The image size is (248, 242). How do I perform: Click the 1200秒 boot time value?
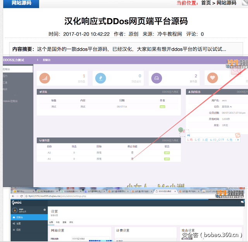click(226, 119)
